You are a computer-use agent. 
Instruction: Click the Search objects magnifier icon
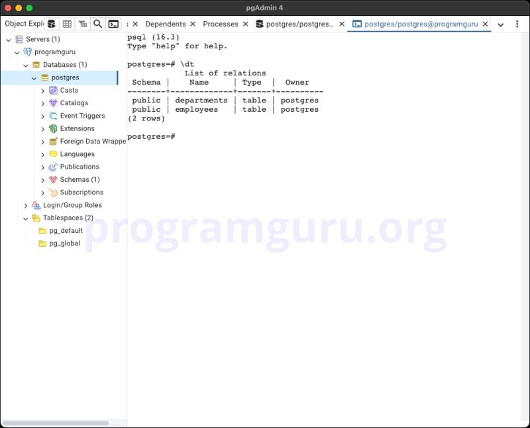(x=97, y=24)
